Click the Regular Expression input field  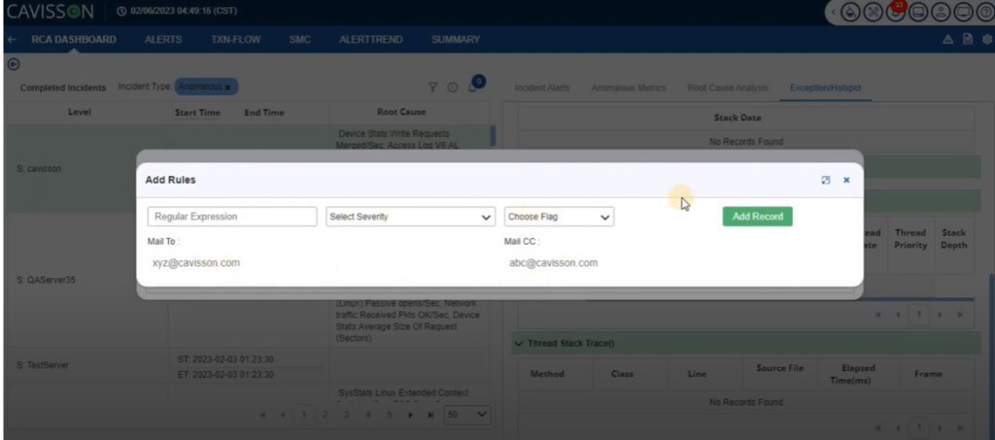(232, 217)
